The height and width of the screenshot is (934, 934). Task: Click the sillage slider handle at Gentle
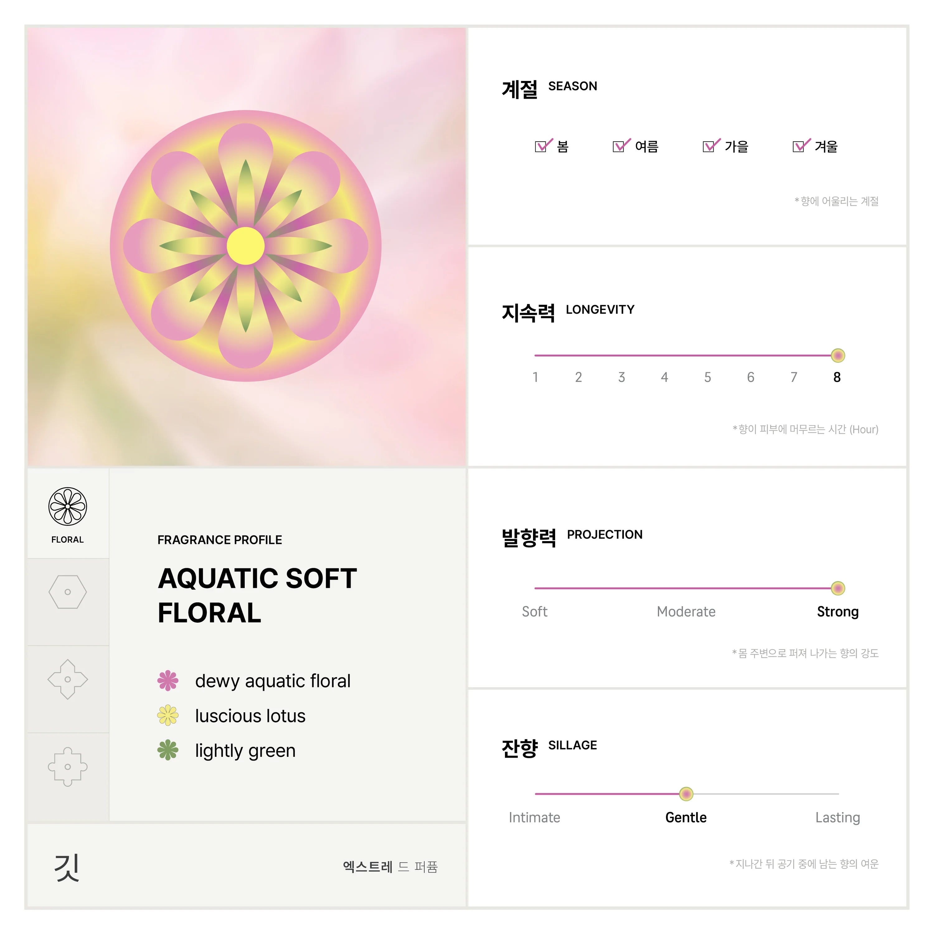click(686, 794)
